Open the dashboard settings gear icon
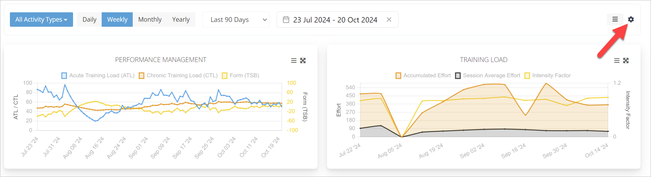 [631, 19]
